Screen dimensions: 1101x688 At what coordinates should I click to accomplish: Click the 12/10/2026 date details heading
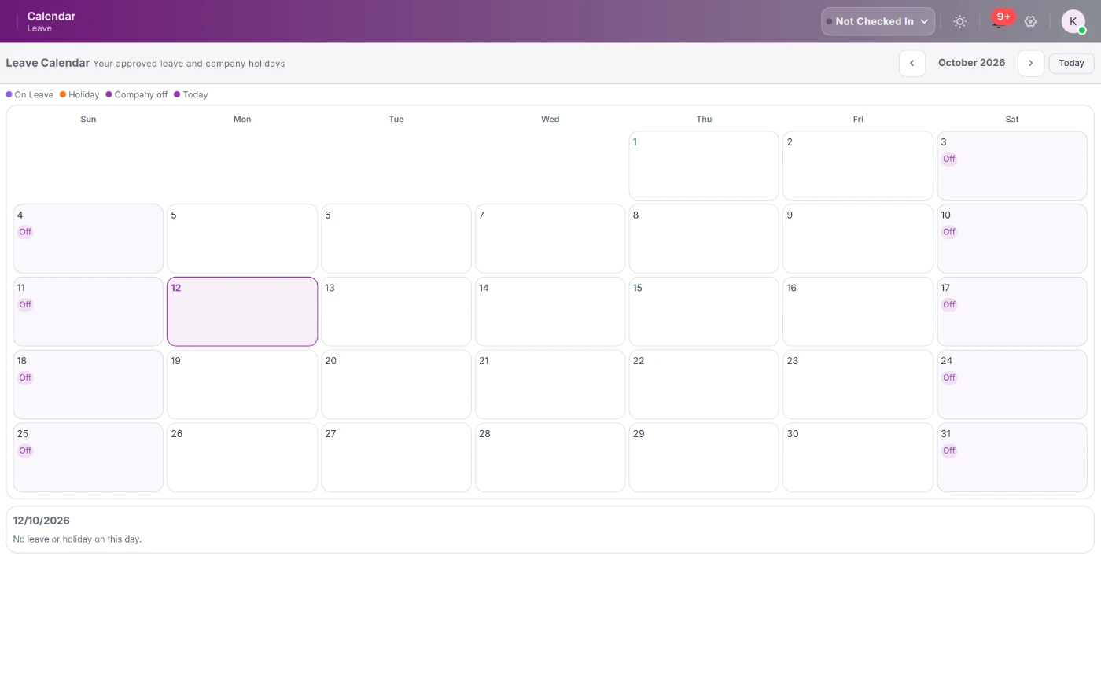(42, 521)
